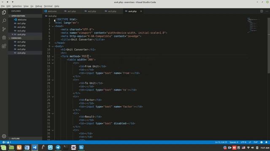Click Ln 12, Col 23 cursor position
This screenshot has width=270, height=151.
click(221, 142)
